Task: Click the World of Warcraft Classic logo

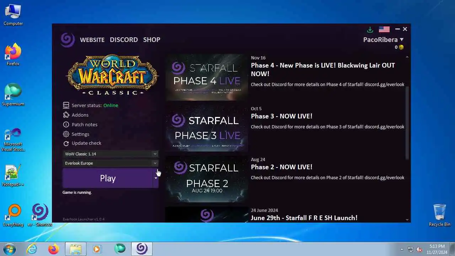Action: (x=112, y=75)
